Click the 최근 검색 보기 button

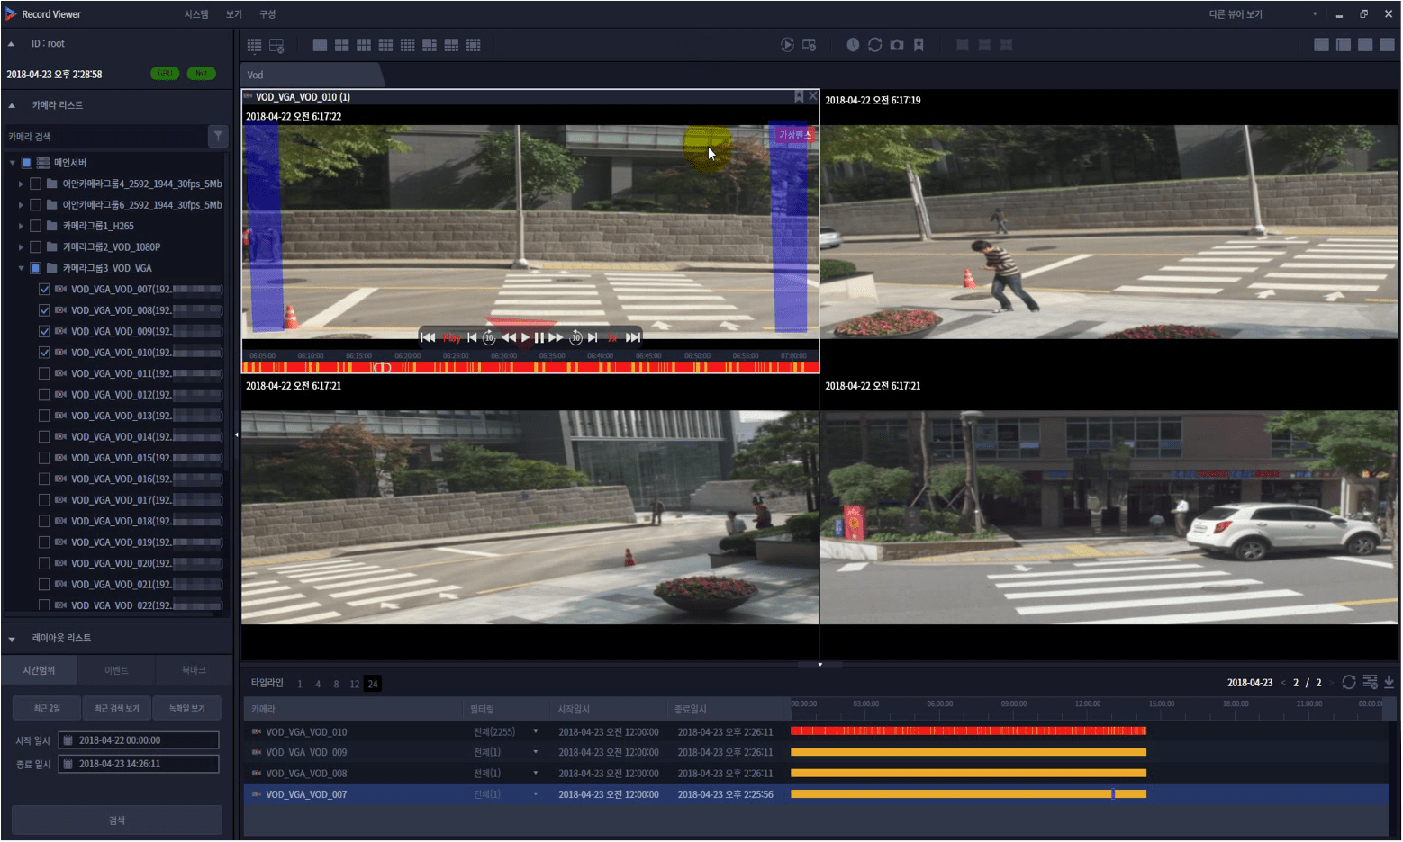point(117,709)
